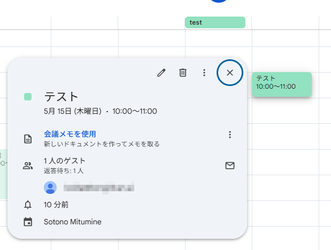Select the blurred guest email address
This screenshot has width=331, height=250.
pyautogui.click(x=98, y=187)
